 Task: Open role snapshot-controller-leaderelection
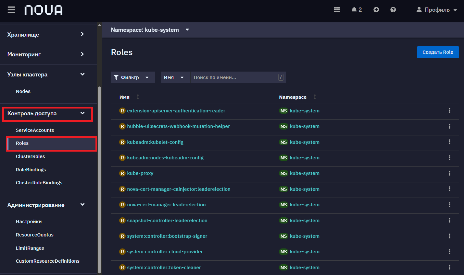point(167,221)
